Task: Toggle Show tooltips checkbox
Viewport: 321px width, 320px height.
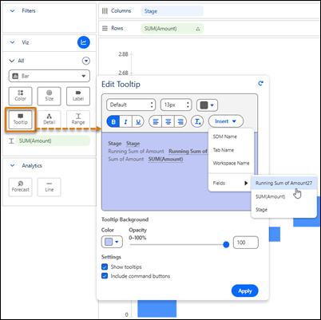Action: tap(105, 267)
